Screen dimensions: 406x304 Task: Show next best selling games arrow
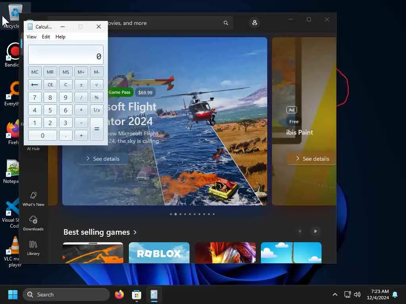[315, 231]
